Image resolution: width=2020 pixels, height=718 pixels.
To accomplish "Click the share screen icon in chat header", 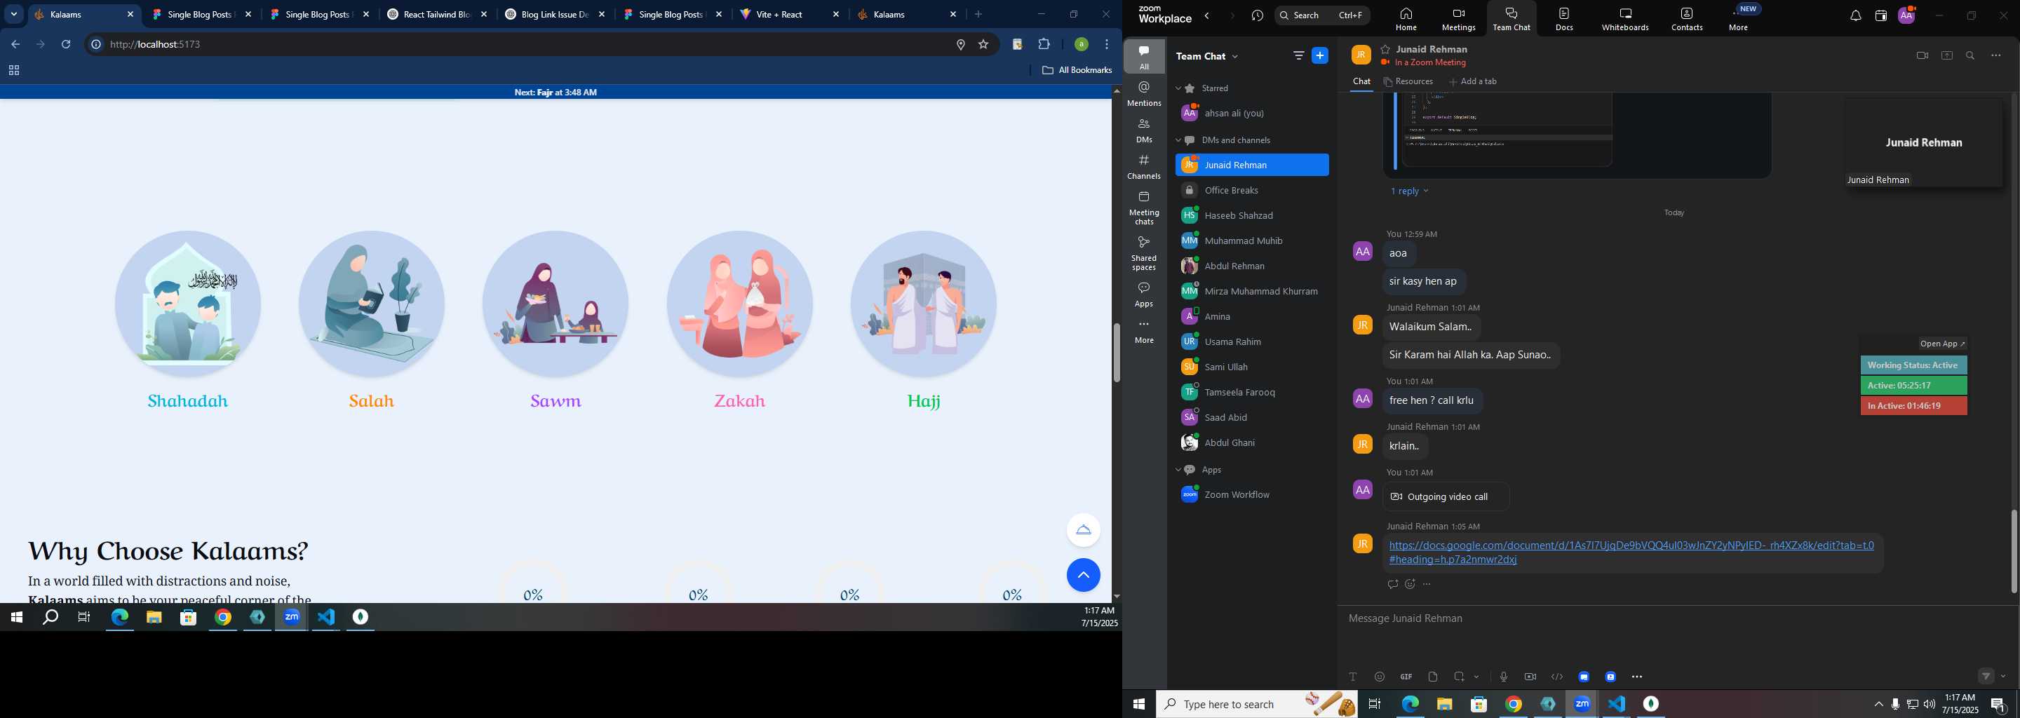I will click(1947, 55).
